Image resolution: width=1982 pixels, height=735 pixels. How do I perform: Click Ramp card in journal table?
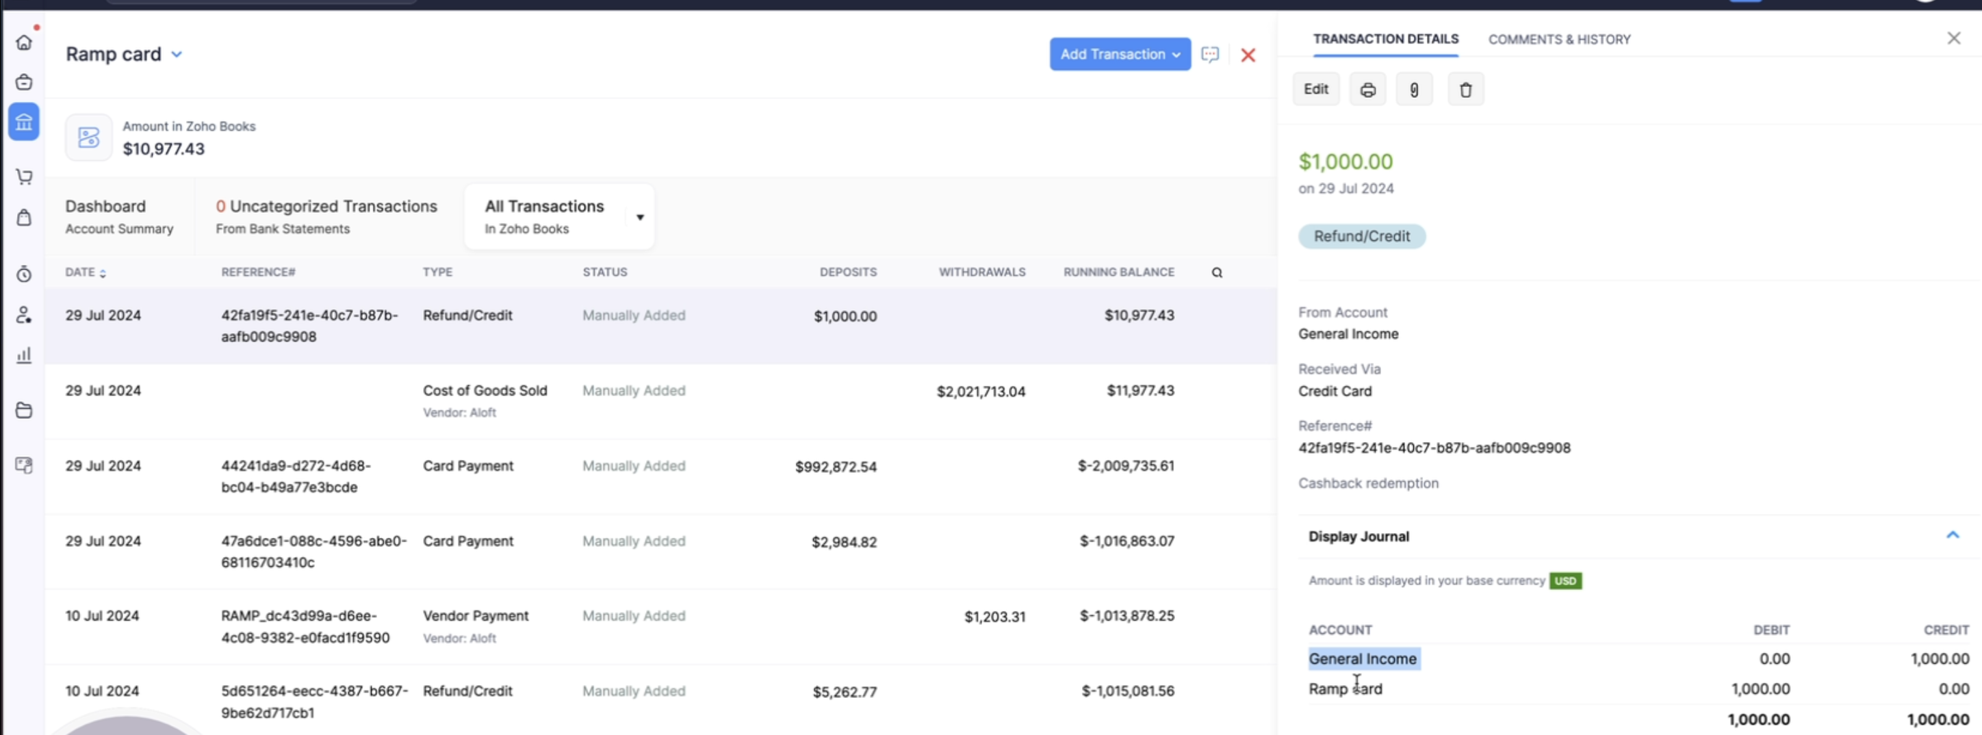coord(1345,690)
